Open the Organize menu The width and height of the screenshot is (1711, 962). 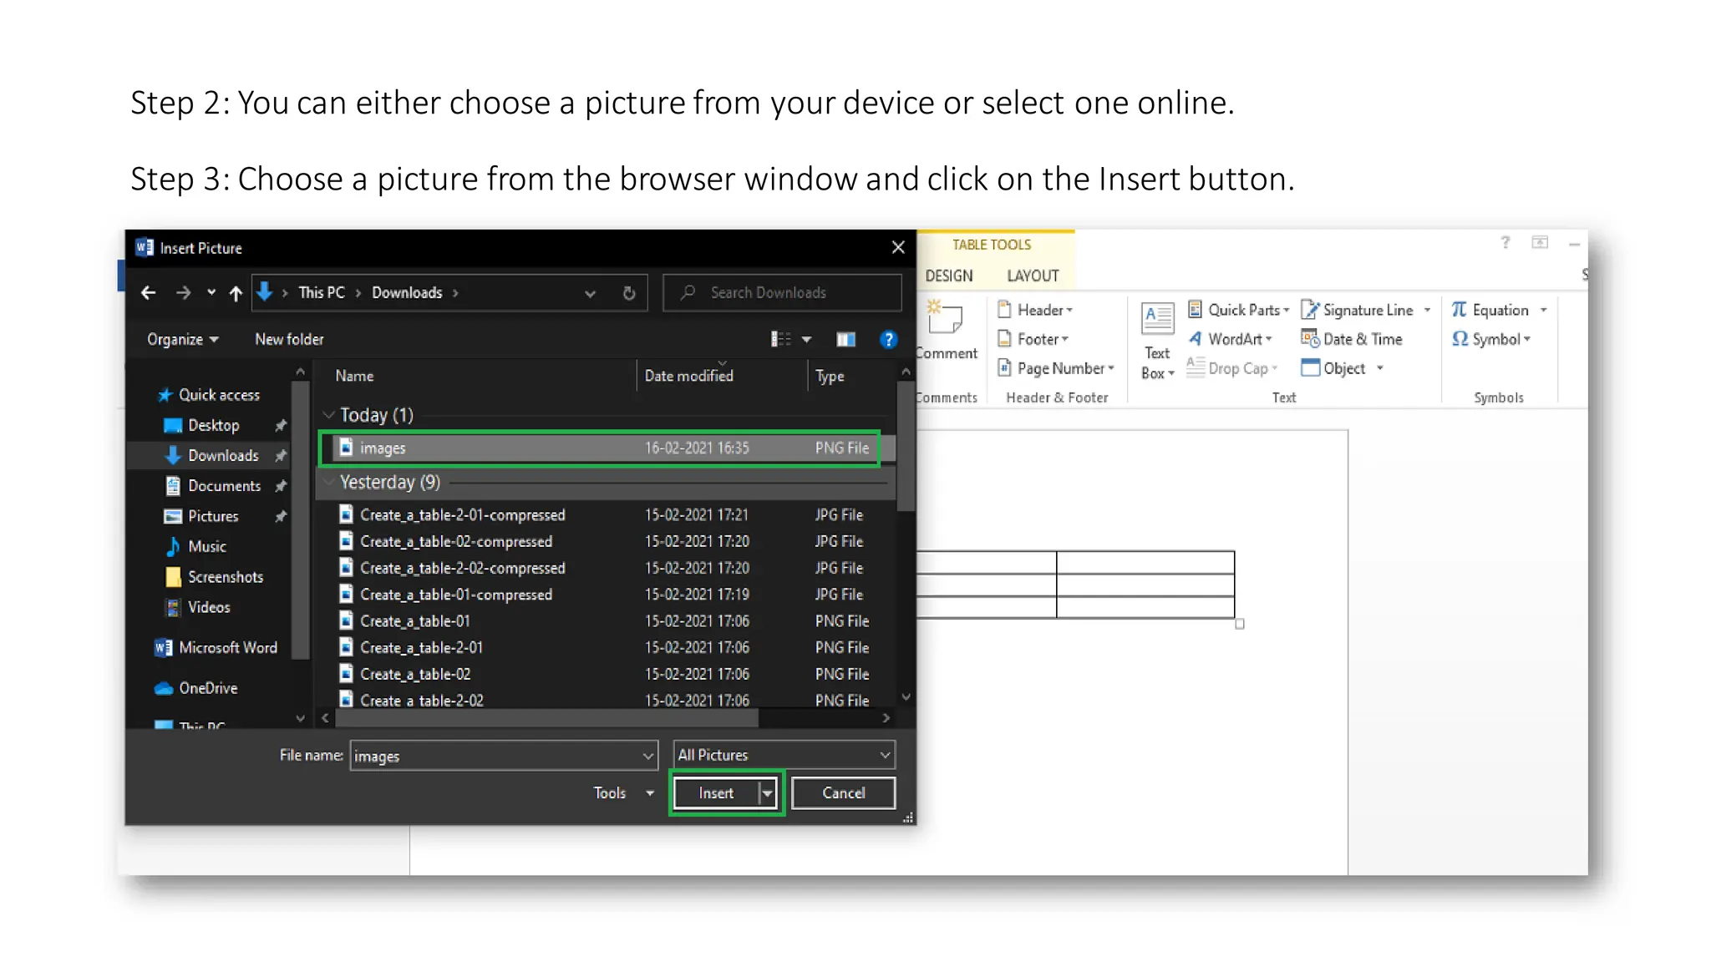click(182, 339)
